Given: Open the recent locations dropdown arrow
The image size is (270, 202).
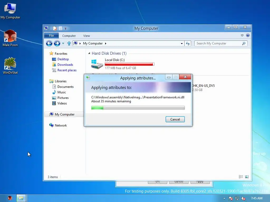Looking at the screenshot, I should [63, 43].
